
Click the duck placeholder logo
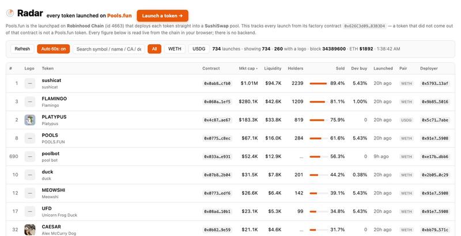(30, 175)
